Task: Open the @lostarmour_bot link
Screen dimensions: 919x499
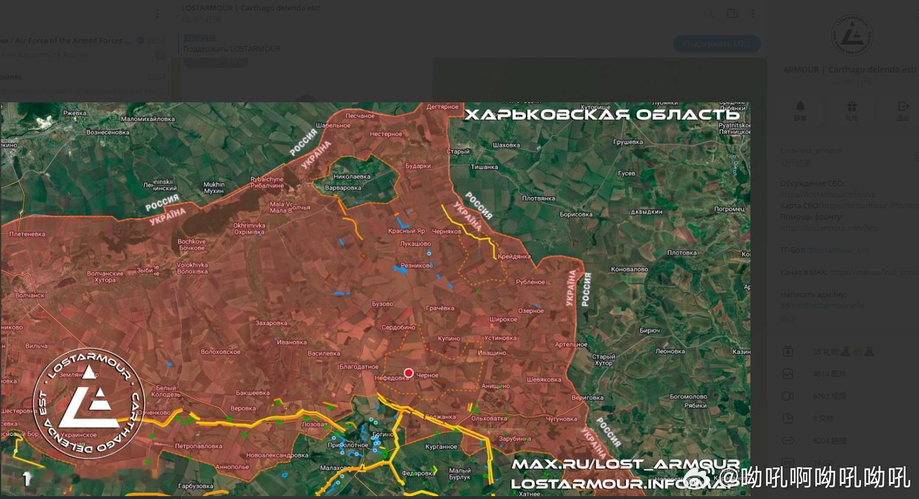Action: (838, 250)
